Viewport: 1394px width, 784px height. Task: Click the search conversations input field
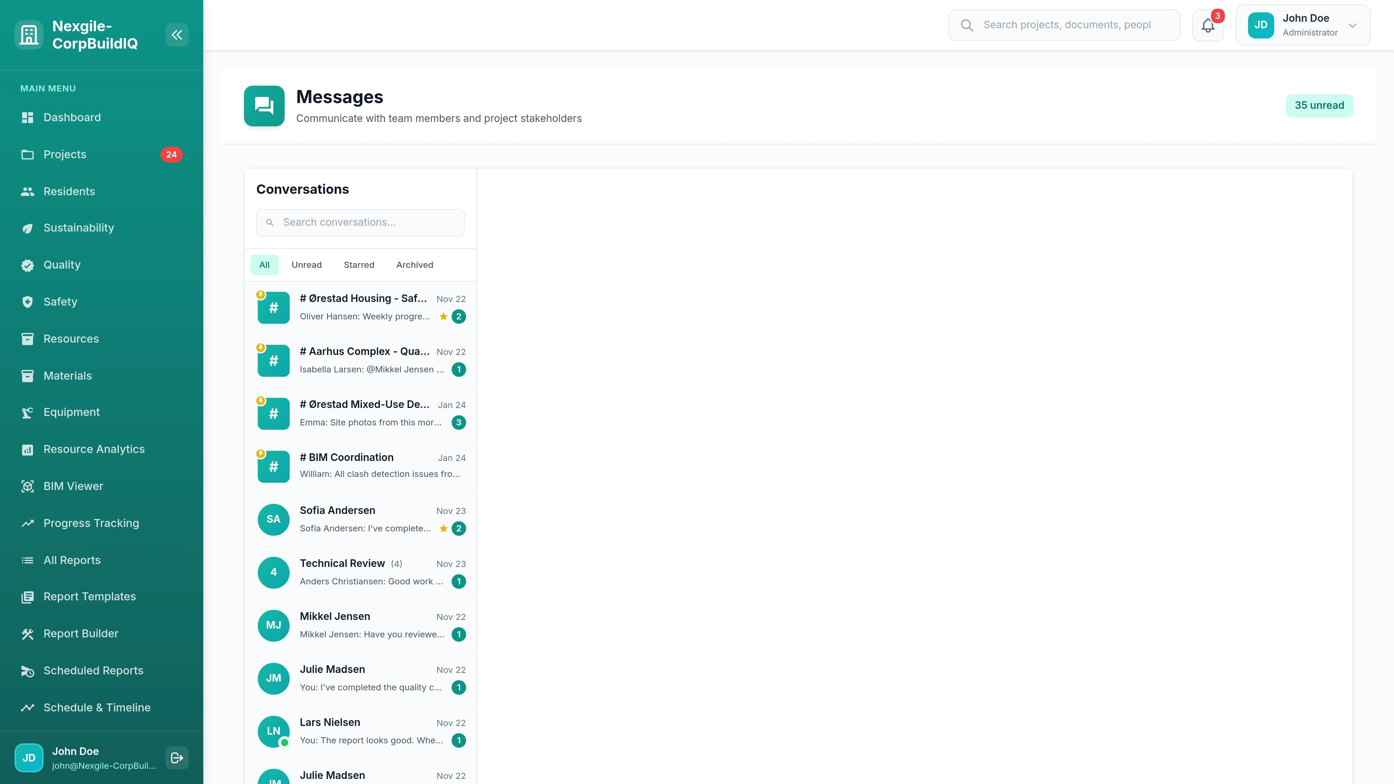(360, 222)
